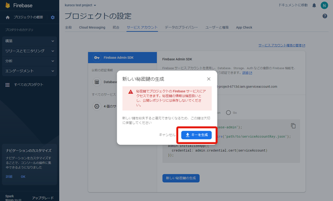Open the help question mark icon
The height and width of the screenshot is (201, 333).
pyautogui.click(x=325, y=16)
